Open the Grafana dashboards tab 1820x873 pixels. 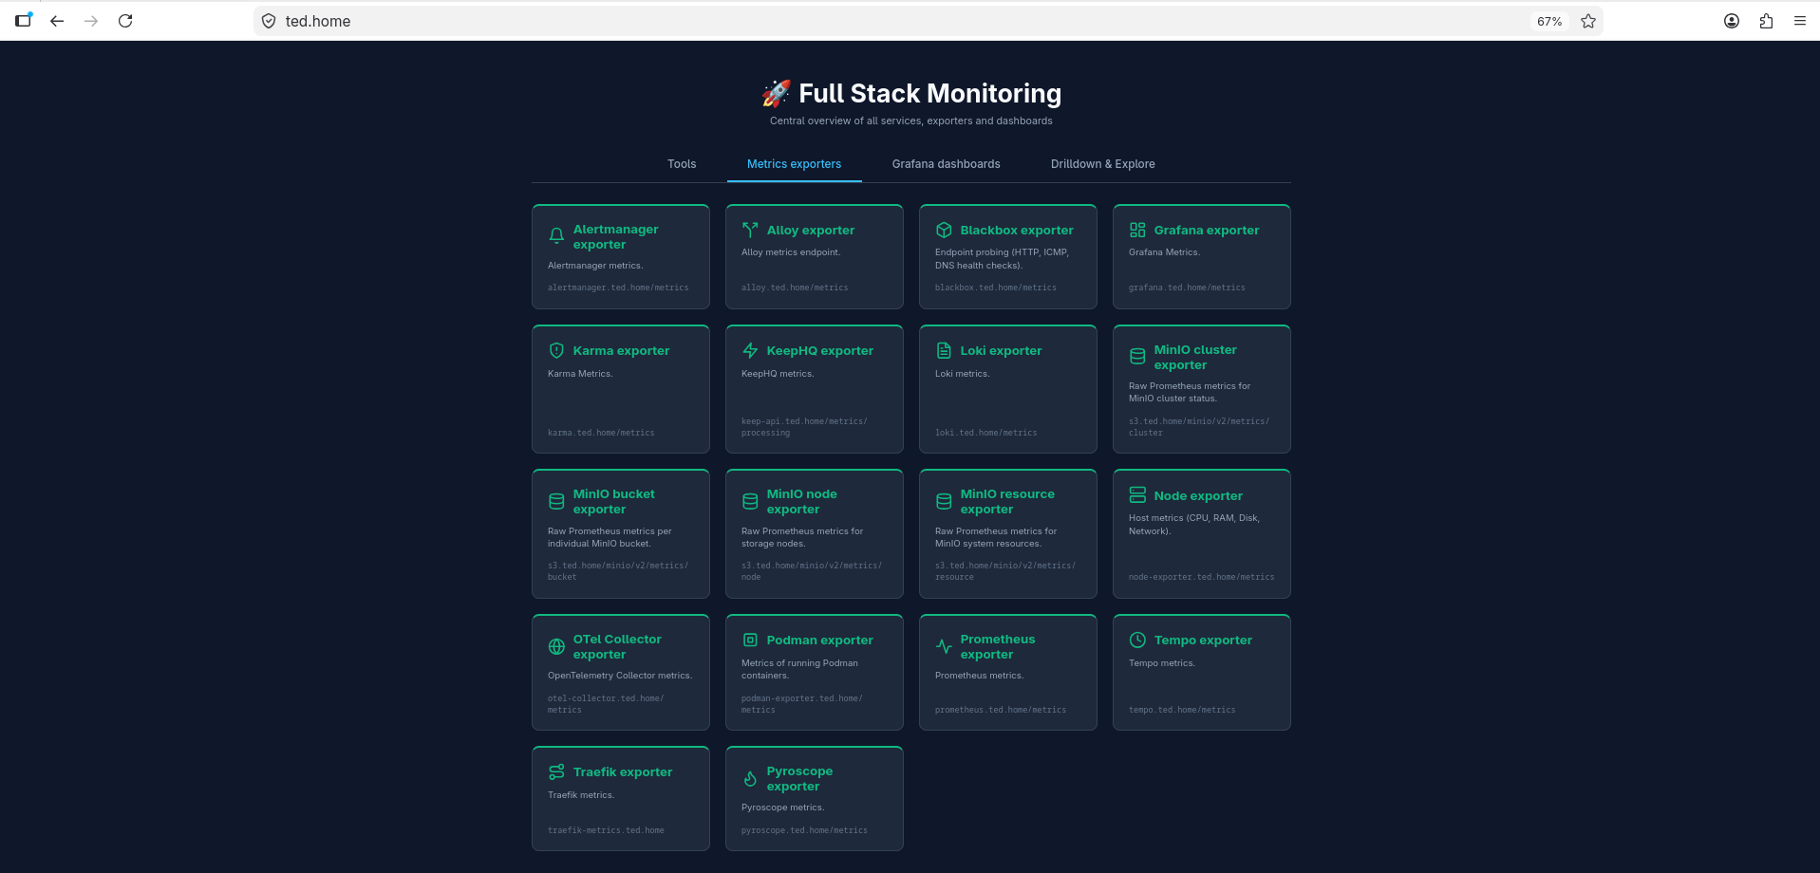pos(946,164)
